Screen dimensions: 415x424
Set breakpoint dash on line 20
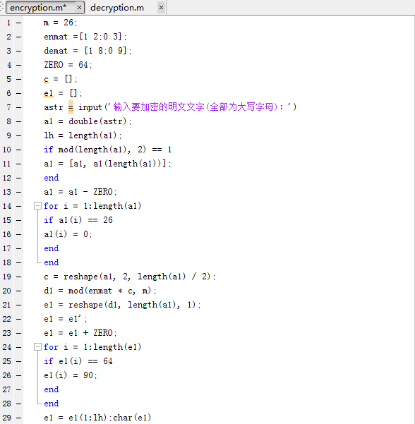18,291
